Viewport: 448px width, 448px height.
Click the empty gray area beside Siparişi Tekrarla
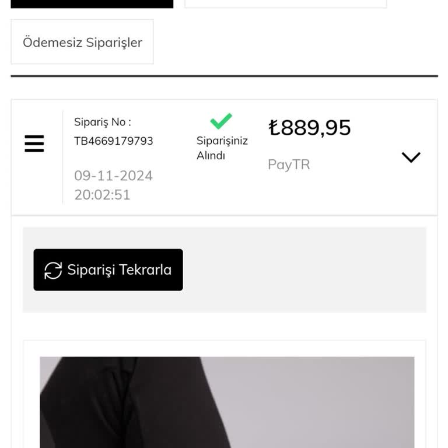click(304, 269)
